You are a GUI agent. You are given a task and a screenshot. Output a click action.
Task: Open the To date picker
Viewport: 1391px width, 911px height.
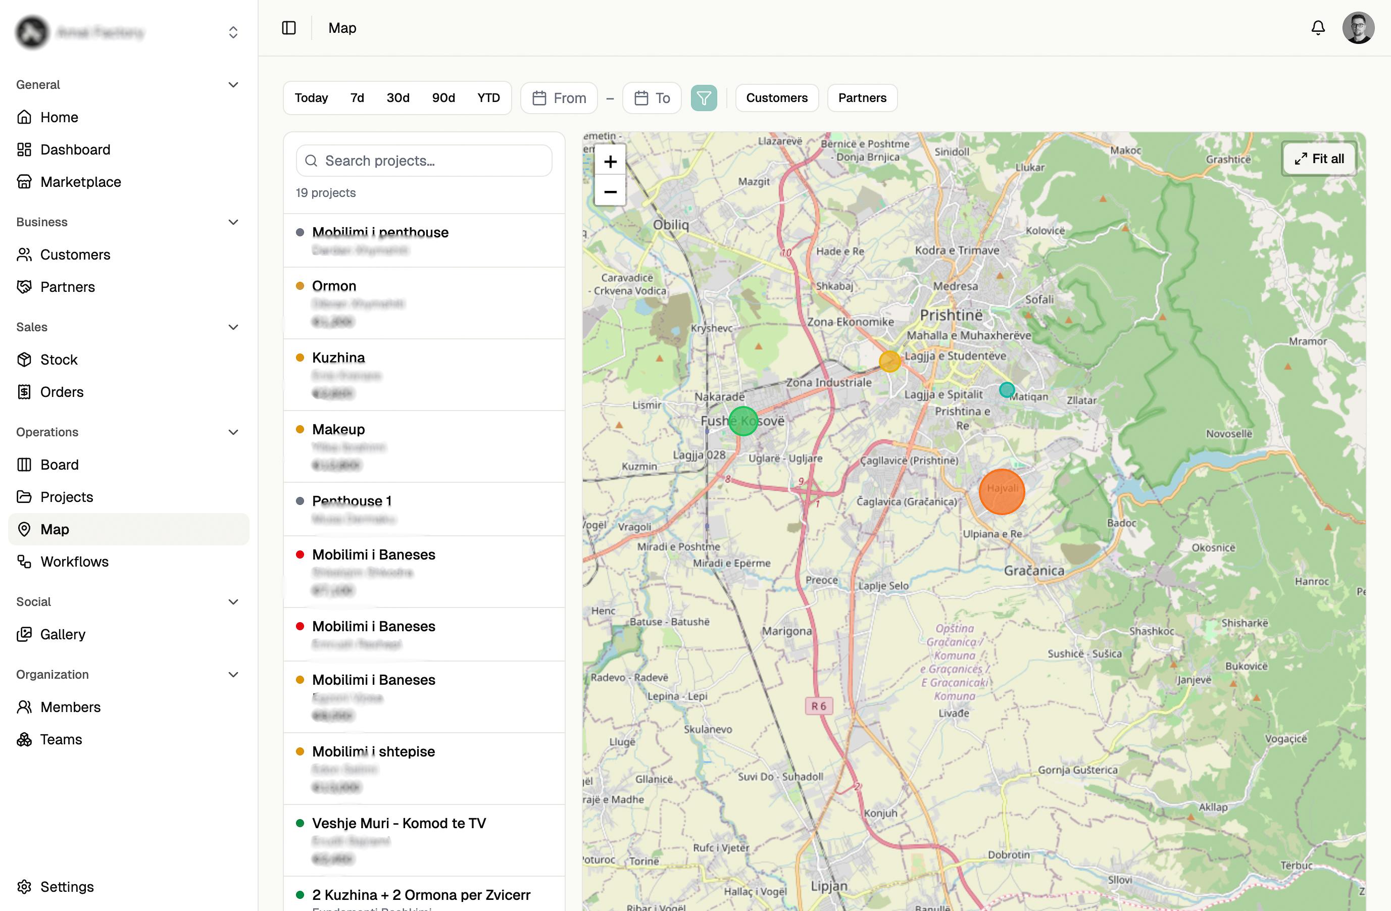(652, 97)
